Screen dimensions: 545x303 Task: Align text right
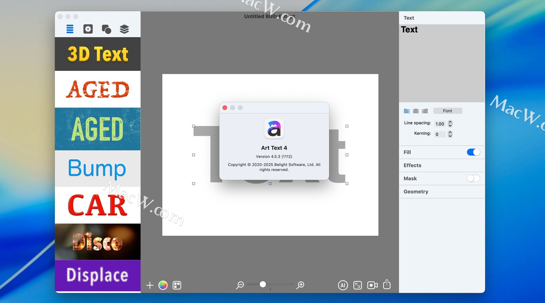[425, 111]
